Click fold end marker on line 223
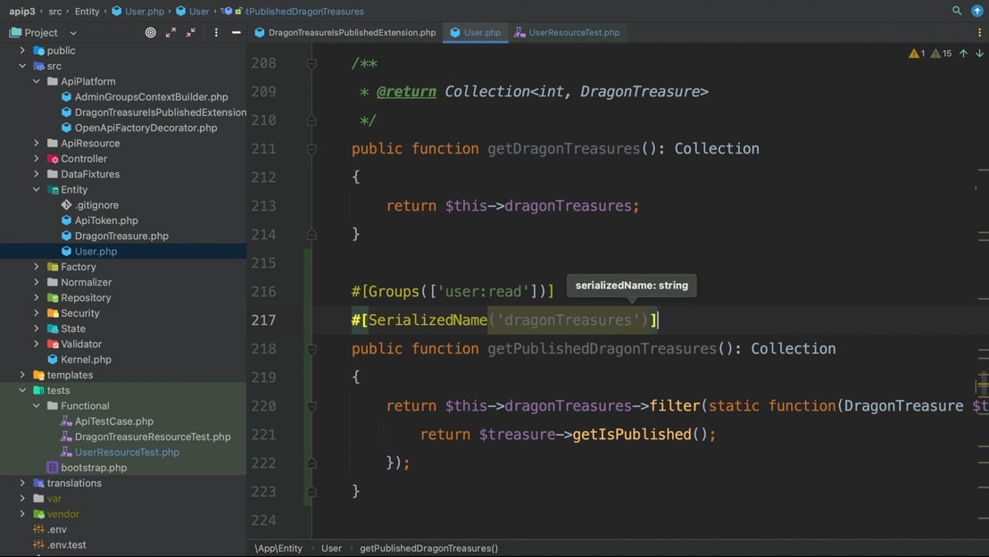Screen dimensions: 989x557 coord(312,492)
